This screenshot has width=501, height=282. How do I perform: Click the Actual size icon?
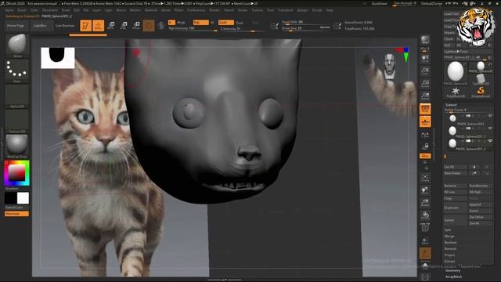coord(425,84)
